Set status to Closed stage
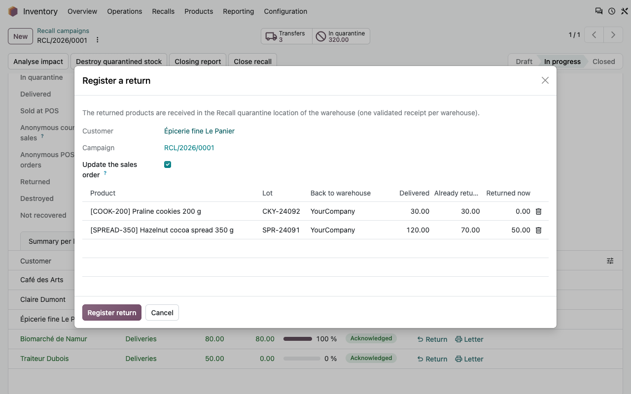Screen dimensions: 631x394 pos(604,62)
